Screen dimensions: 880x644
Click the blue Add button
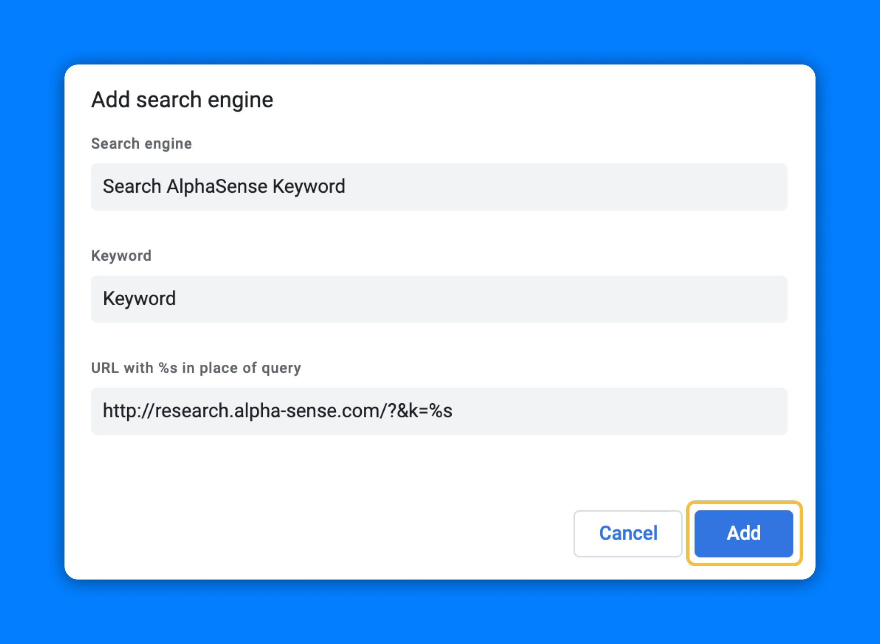(x=744, y=533)
